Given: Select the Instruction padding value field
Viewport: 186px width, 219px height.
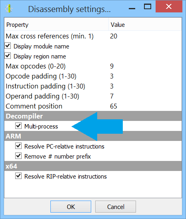Looking at the screenshot, I should pos(145,86).
